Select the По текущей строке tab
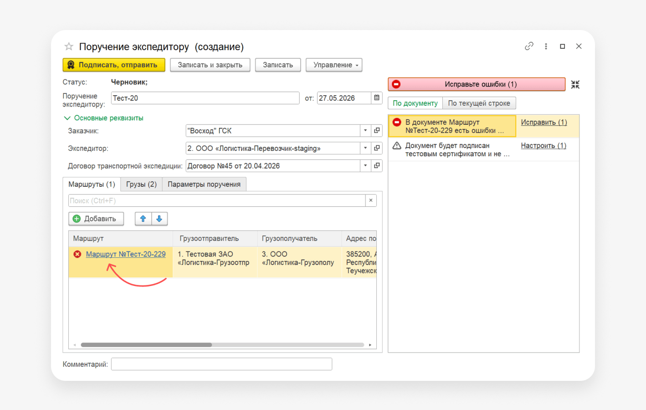Screen dimensions: 646x410 click(479, 103)
